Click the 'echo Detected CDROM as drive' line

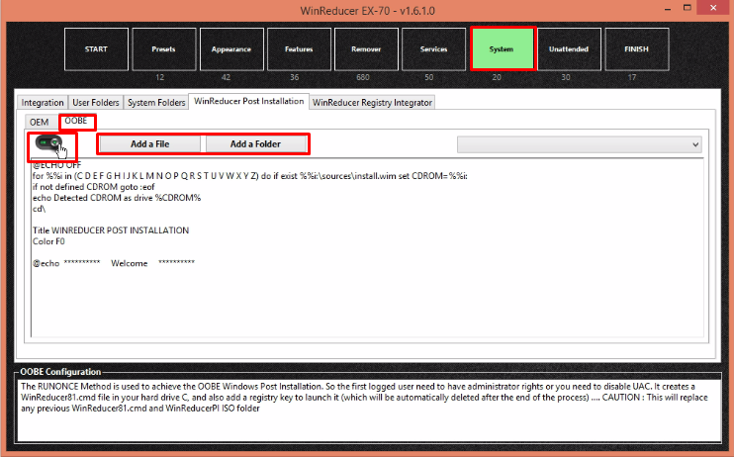click(x=117, y=198)
